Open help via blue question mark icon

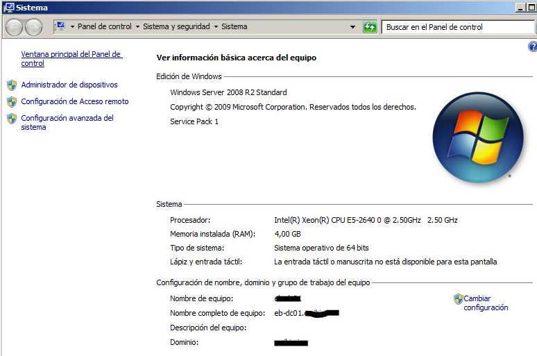[533, 46]
